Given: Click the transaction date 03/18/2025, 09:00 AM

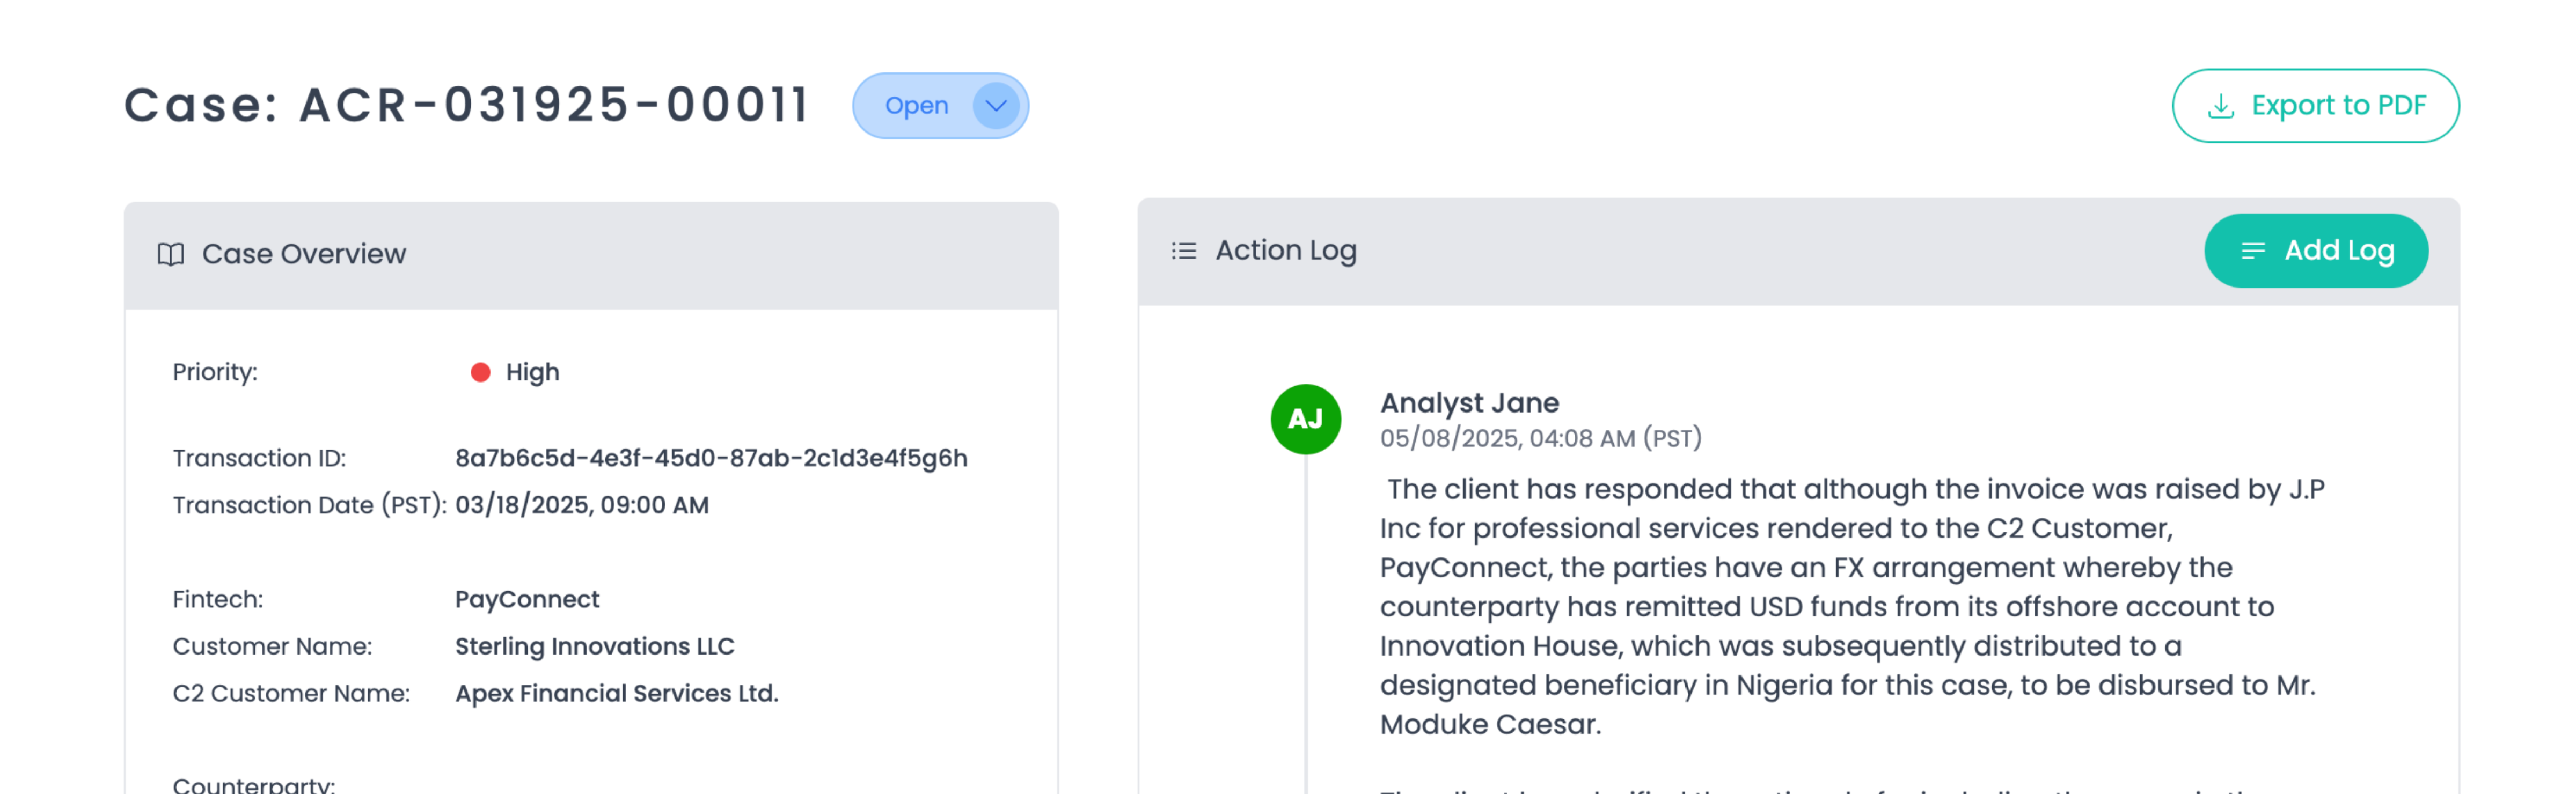Looking at the screenshot, I should (x=582, y=505).
